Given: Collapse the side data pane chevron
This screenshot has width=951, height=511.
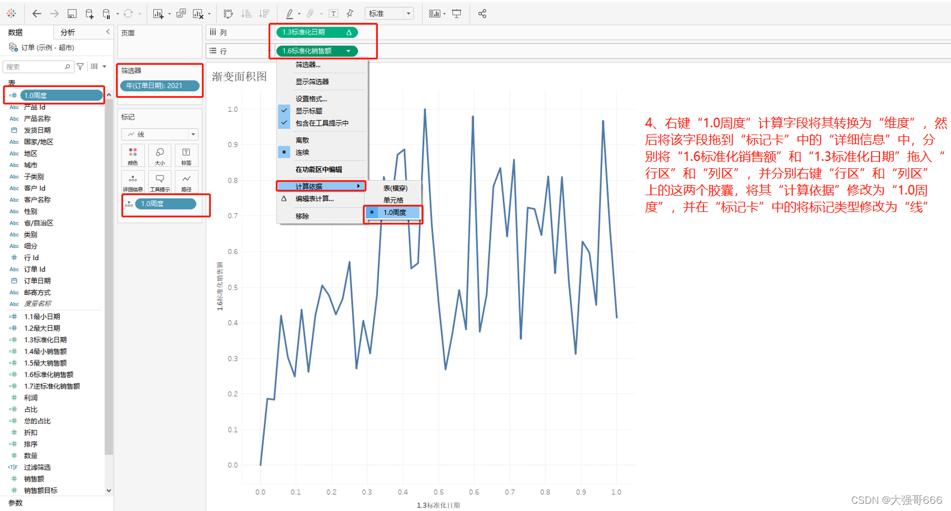Looking at the screenshot, I should click(x=108, y=32).
